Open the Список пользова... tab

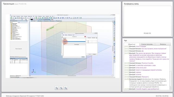(147, 44)
